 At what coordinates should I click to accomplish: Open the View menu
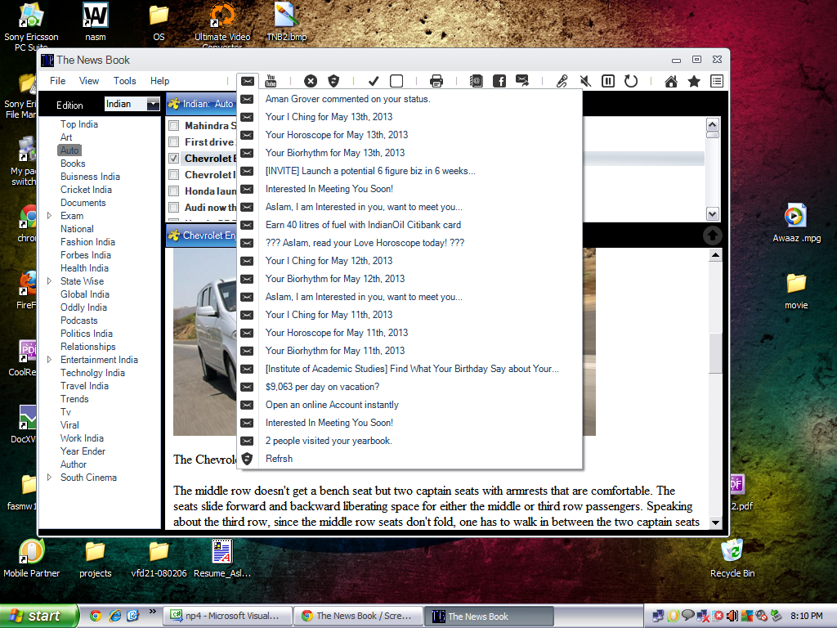click(x=88, y=81)
